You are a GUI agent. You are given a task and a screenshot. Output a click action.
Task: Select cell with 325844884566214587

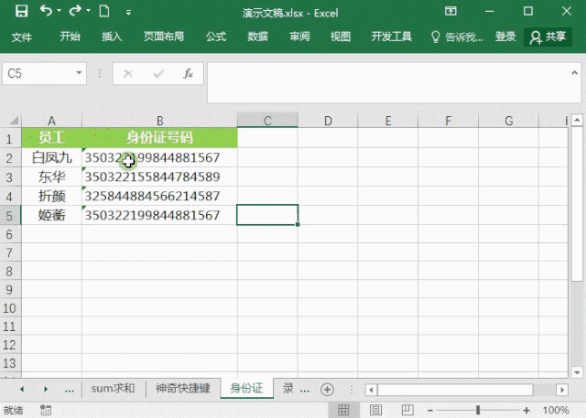(x=159, y=196)
